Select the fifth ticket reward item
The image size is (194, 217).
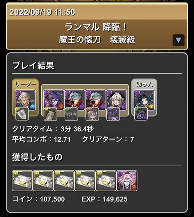pyautogui.click(x=106, y=181)
